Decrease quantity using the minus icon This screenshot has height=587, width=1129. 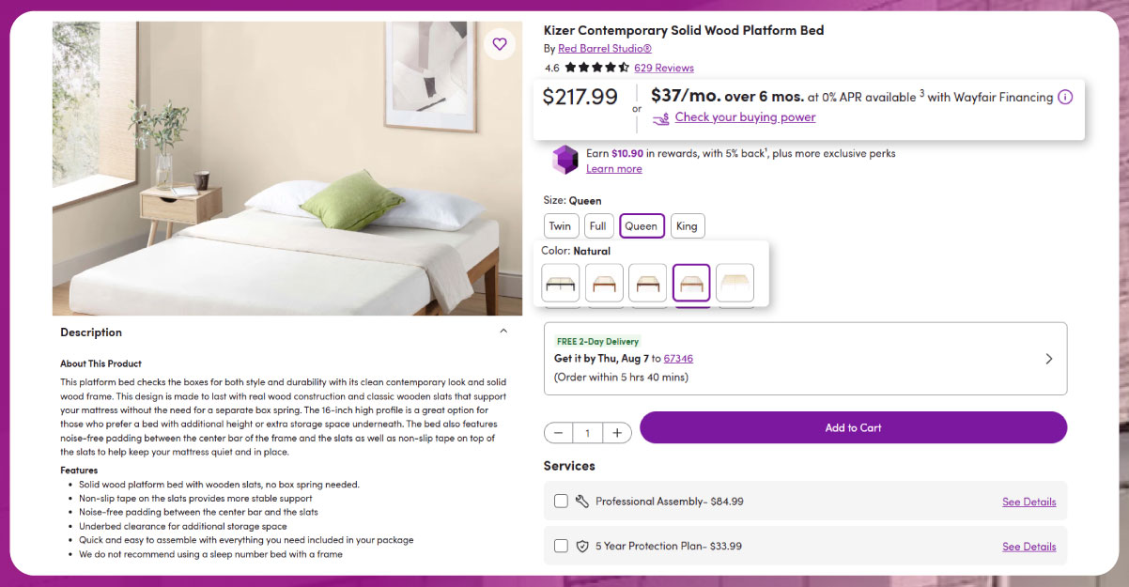tap(558, 432)
